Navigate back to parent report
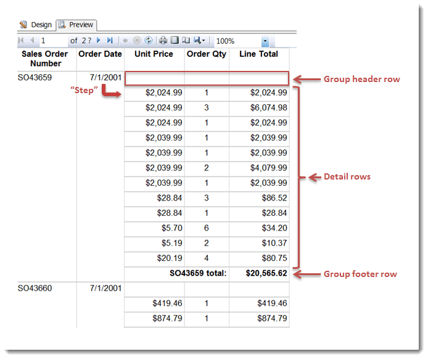428x359 pixels. point(125,41)
